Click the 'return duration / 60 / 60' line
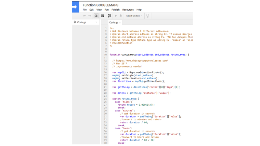Image resolution: width=260 pixels, height=146 pixels. pyautogui.click(x=137, y=140)
